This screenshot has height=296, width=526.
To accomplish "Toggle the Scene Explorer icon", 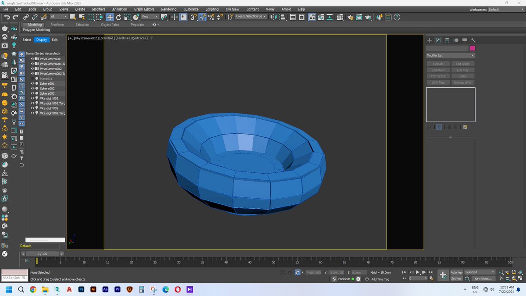I will pos(293,17).
